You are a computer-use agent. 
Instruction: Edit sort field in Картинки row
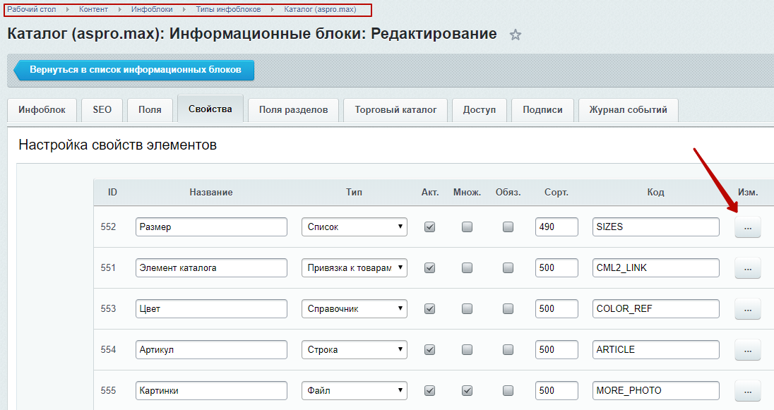tap(556, 391)
